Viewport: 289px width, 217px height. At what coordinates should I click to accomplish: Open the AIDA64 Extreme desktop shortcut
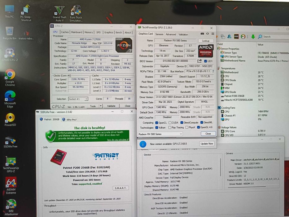point(11,186)
